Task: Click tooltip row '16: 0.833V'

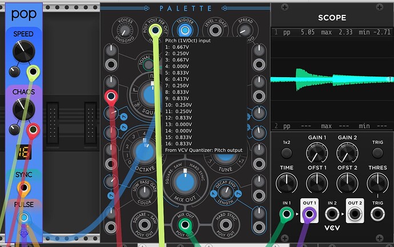Action: pos(178,144)
